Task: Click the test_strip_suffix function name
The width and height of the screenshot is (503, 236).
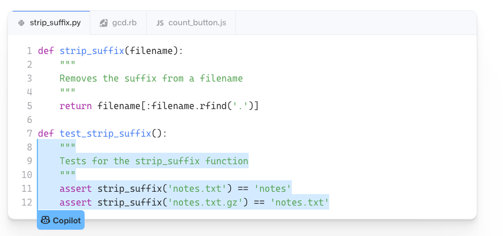Action: [x=105, y=134]
